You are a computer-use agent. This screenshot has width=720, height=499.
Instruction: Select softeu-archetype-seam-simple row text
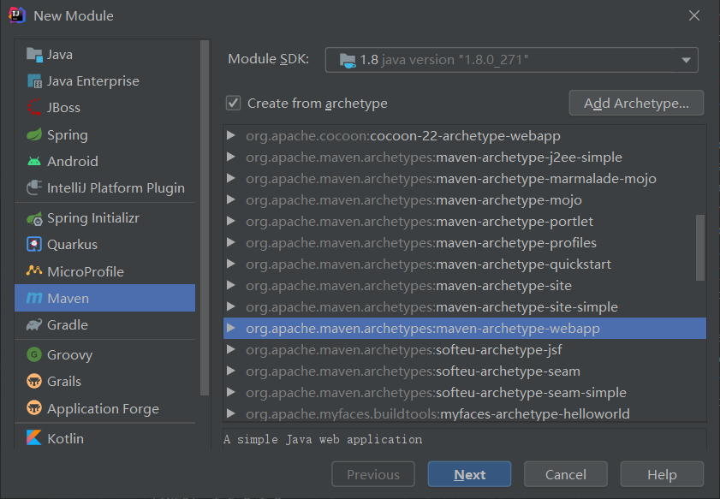[437, 393]
